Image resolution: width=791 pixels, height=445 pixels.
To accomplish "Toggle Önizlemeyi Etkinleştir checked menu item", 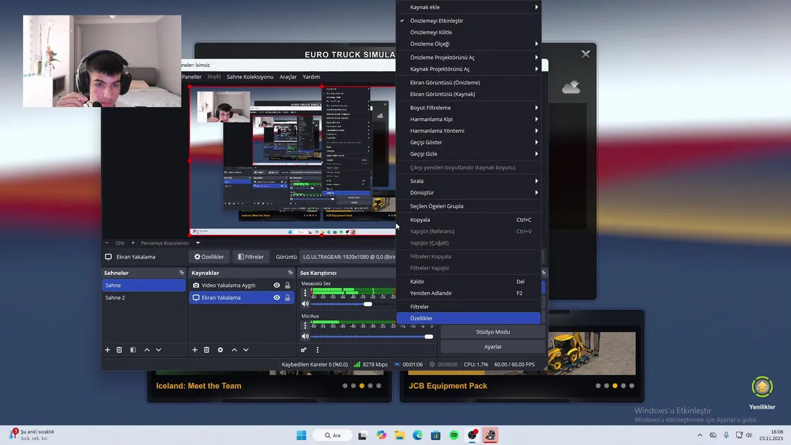I will [x=469, y=20].
